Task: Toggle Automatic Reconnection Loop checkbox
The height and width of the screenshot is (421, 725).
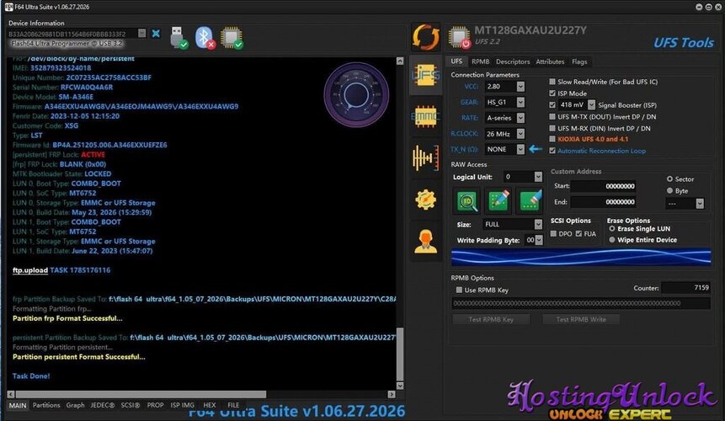Action: (x=552, y=150)
